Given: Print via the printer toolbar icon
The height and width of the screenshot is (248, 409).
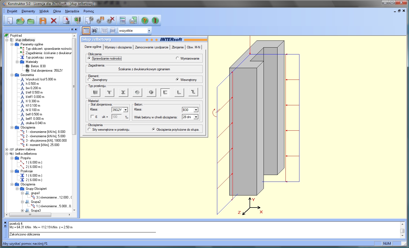Looking at the screenshot, I should tap(133, 21).
